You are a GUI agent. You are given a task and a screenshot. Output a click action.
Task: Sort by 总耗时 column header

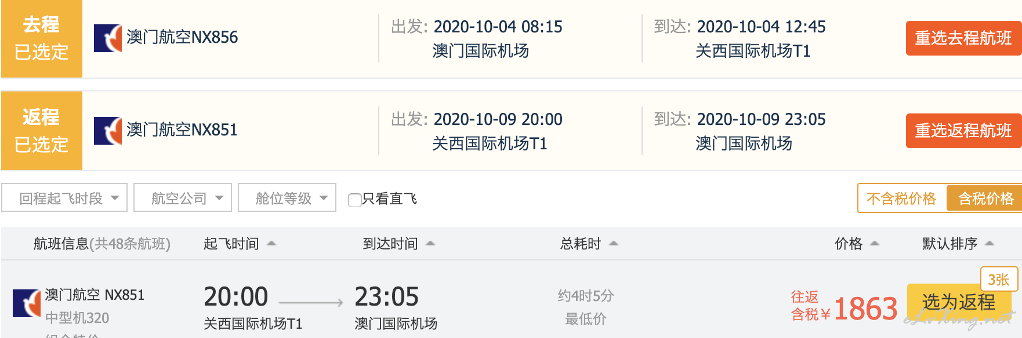click(x=581, y=244)
